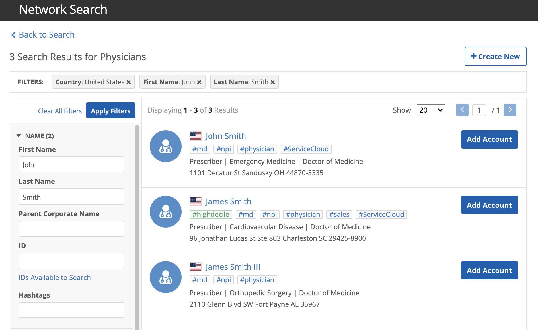Viewport: 538px width, 330px height.
Task: Select the #ServiceCloud tag on John Smith
Action: tap(306, 149)
